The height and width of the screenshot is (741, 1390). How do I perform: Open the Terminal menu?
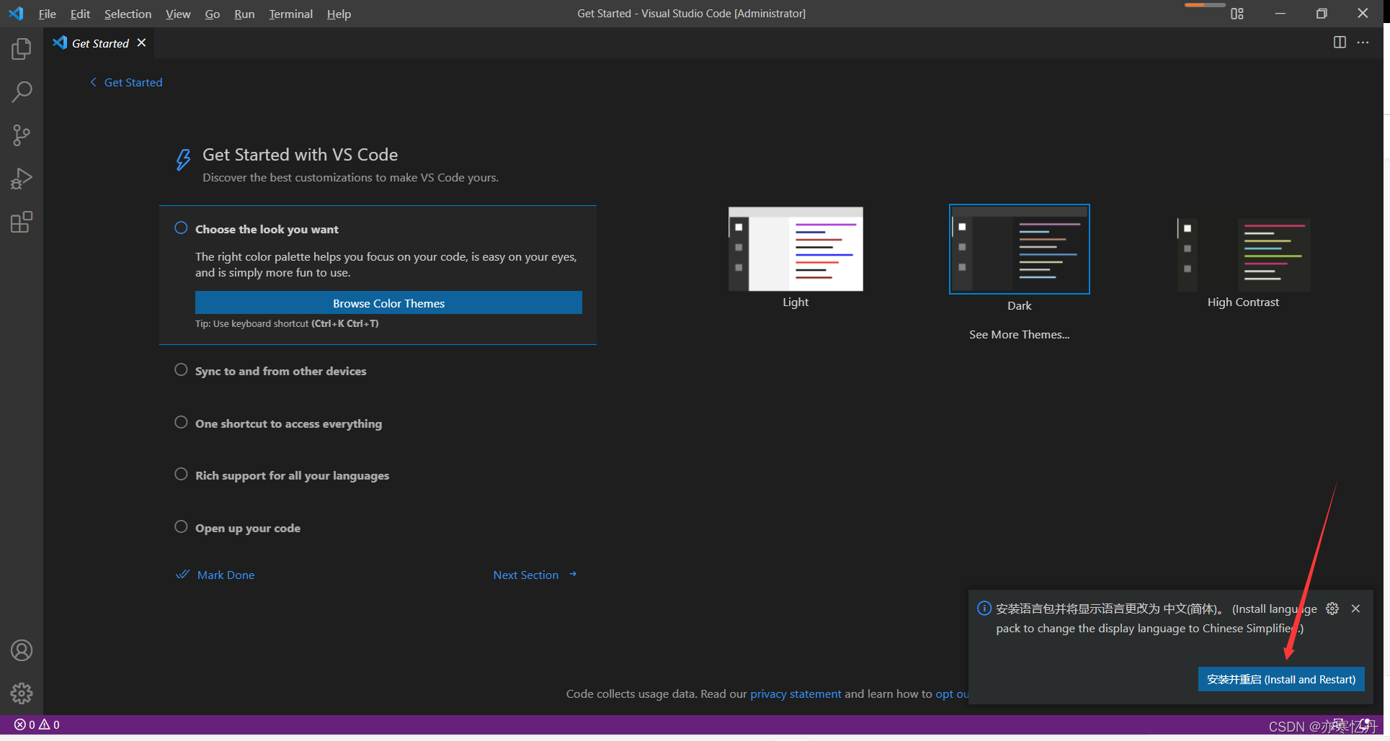[290, 14]
